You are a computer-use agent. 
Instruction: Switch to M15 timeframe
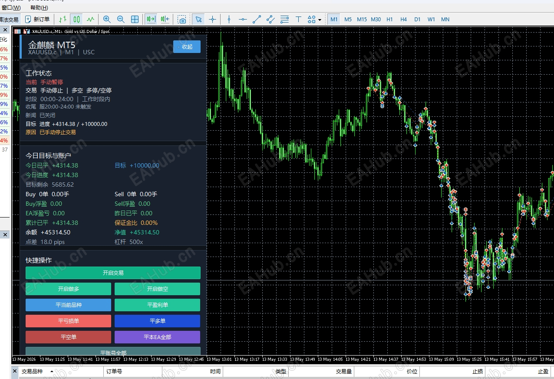point(362,19)
